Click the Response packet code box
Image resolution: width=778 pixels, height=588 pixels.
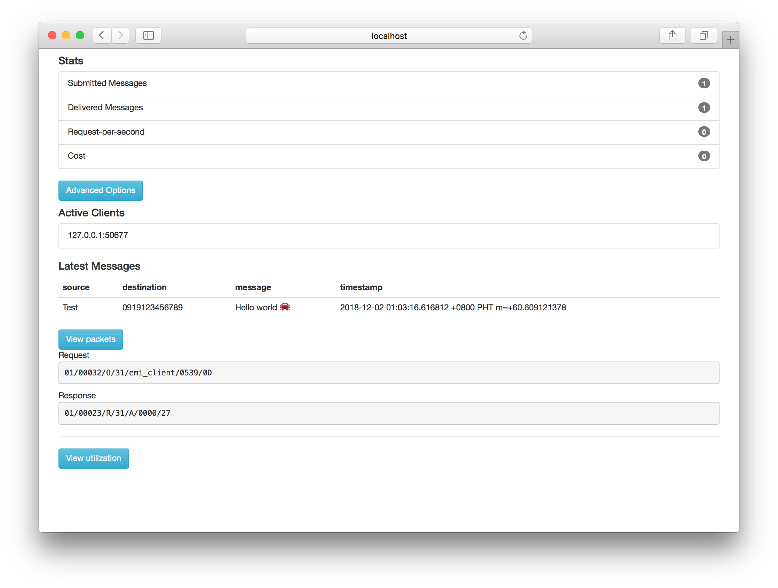point(388,413)
